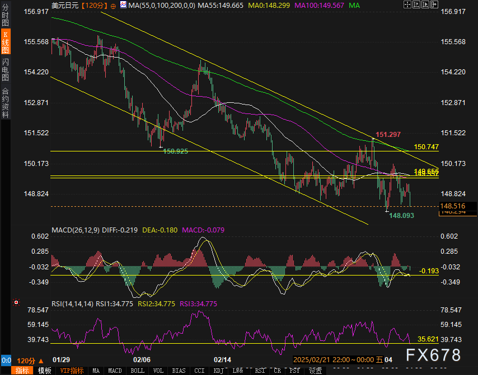Viewport: 478px width, 375px height.
Task: Open 合约资料 contract info tab
Action: (5, 102)
